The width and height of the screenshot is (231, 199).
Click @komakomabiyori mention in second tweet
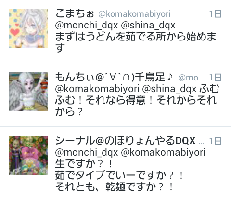tap(97, 89)
